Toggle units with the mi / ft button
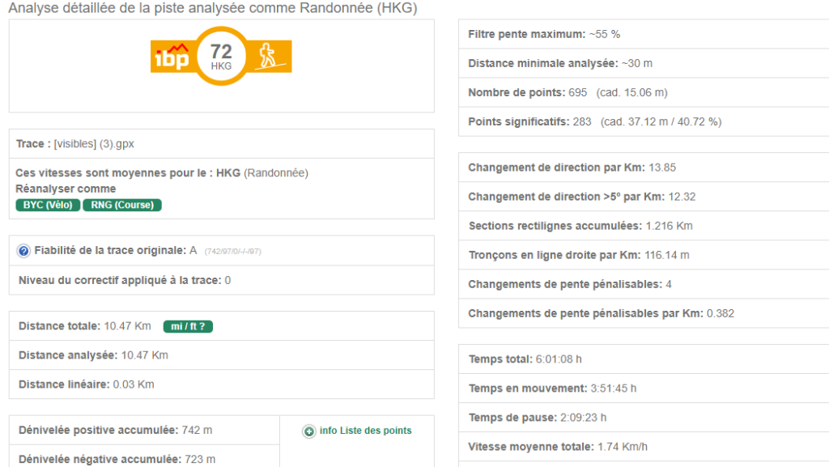Viewport: 829px width, 467px height. pos(188,326)
